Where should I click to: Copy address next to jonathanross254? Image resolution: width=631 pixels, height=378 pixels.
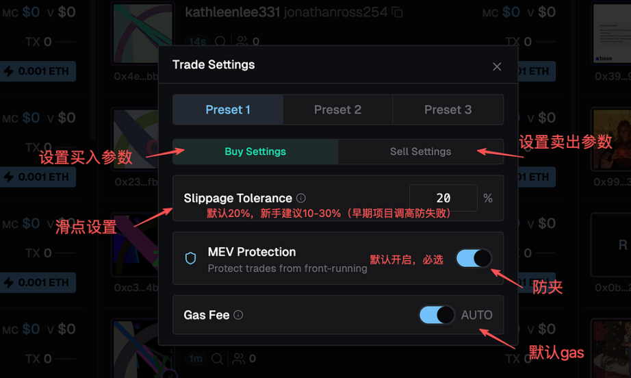pyautogui.click(x=398, y=12)
